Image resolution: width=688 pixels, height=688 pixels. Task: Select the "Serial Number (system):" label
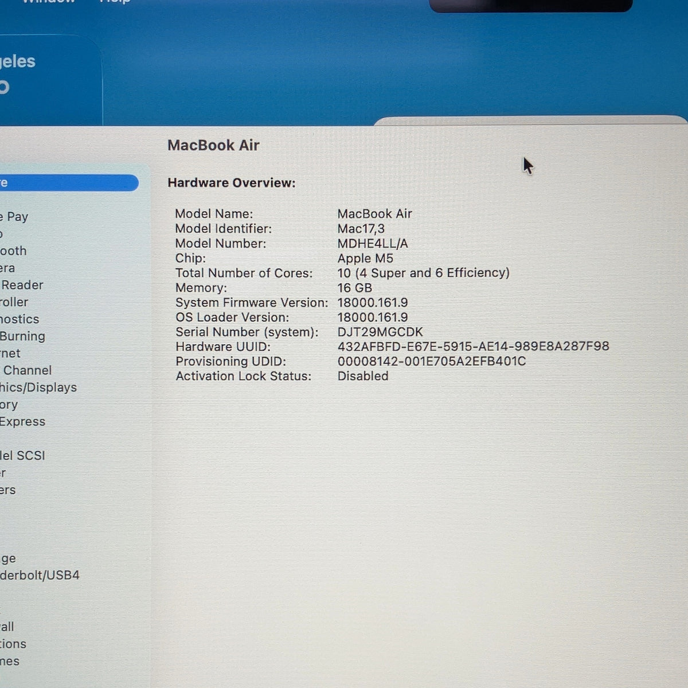(x=247, y=332)
